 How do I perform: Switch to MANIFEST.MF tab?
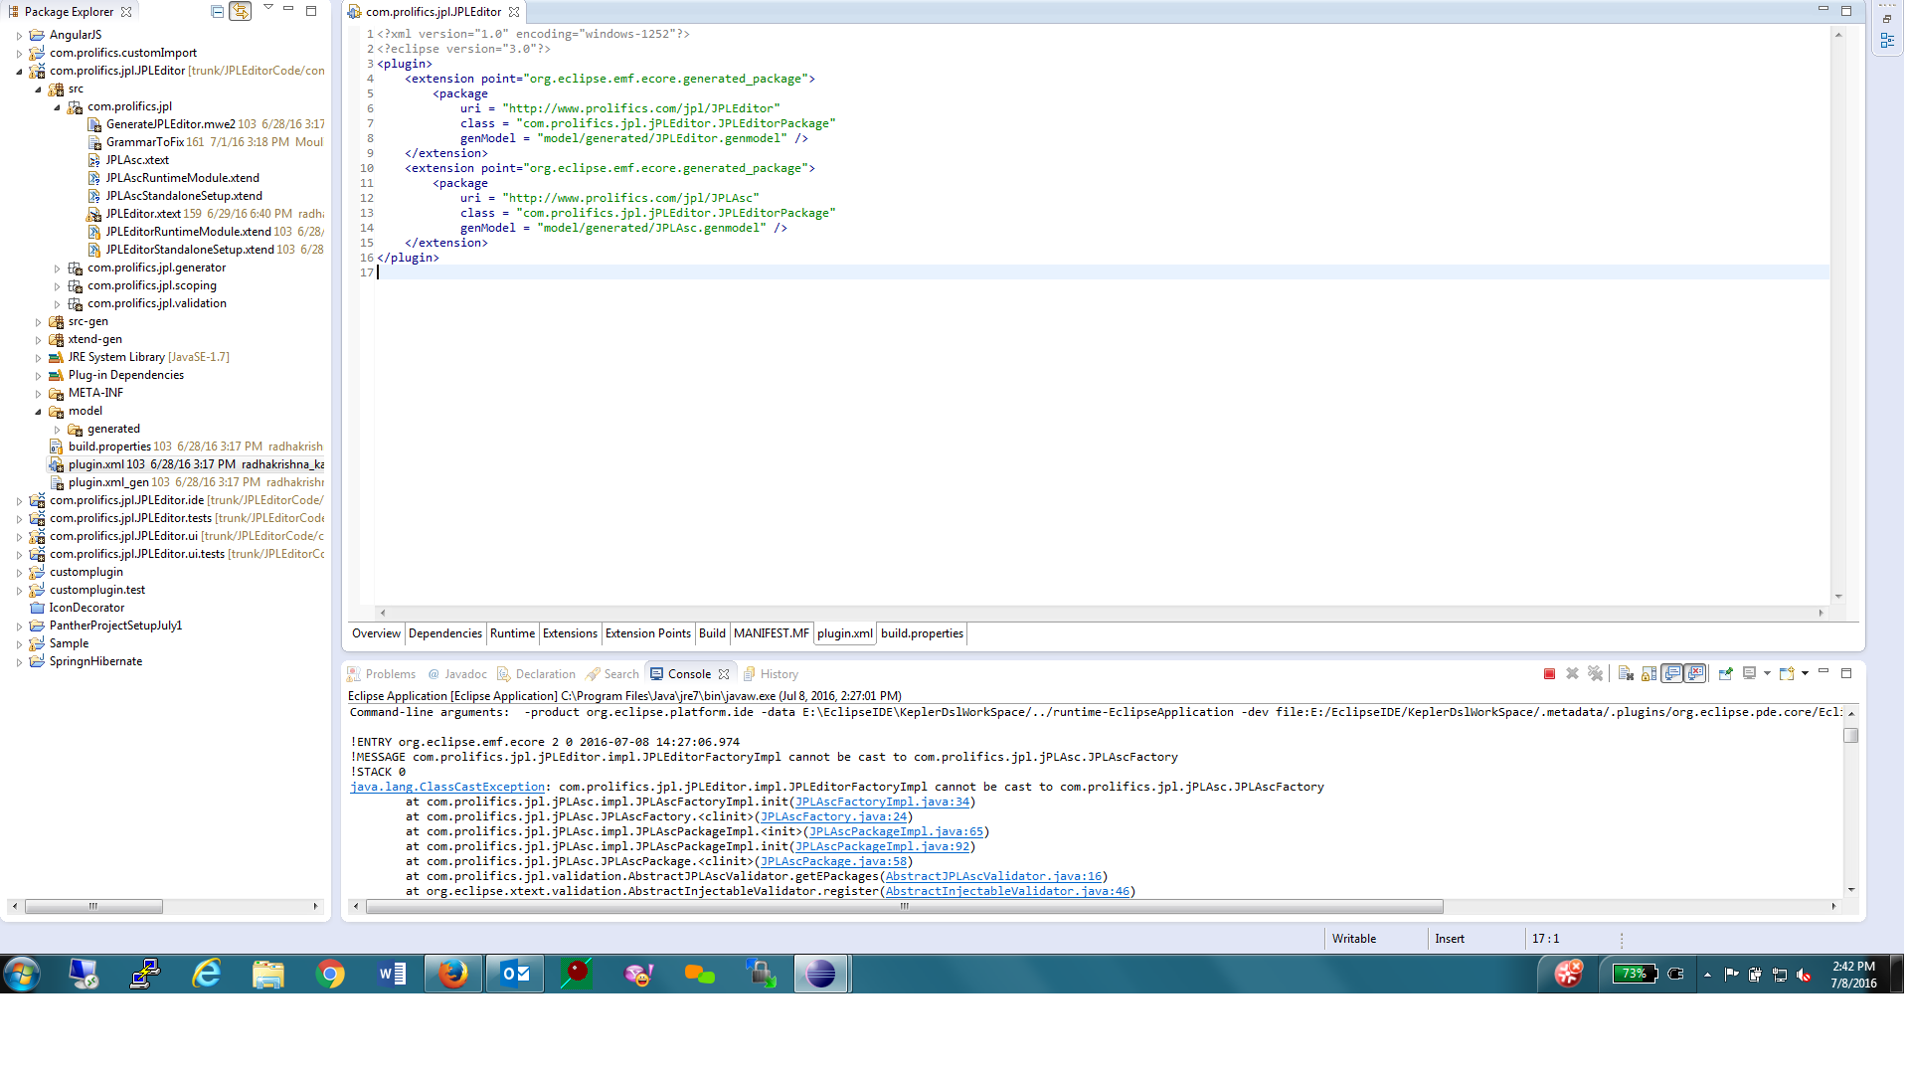tap(771, 633)
